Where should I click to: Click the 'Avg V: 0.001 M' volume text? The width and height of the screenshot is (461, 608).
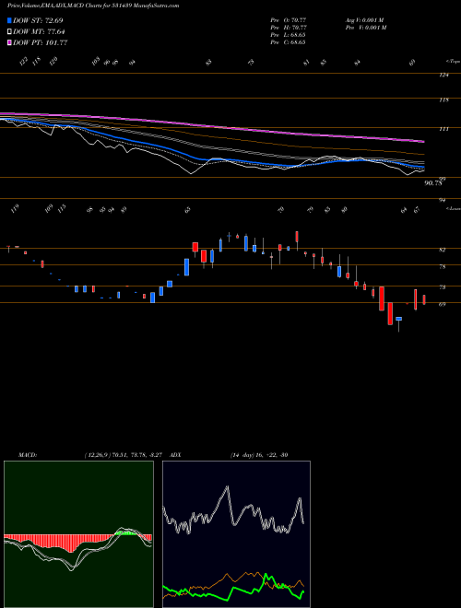pos(366,20)
